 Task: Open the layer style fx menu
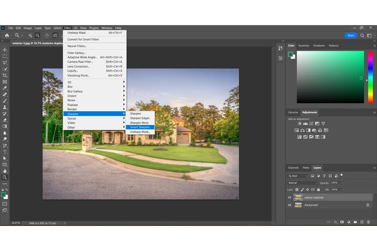coord(336,222)
